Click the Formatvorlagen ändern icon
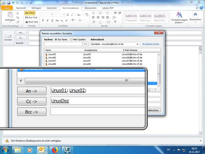 179,15
